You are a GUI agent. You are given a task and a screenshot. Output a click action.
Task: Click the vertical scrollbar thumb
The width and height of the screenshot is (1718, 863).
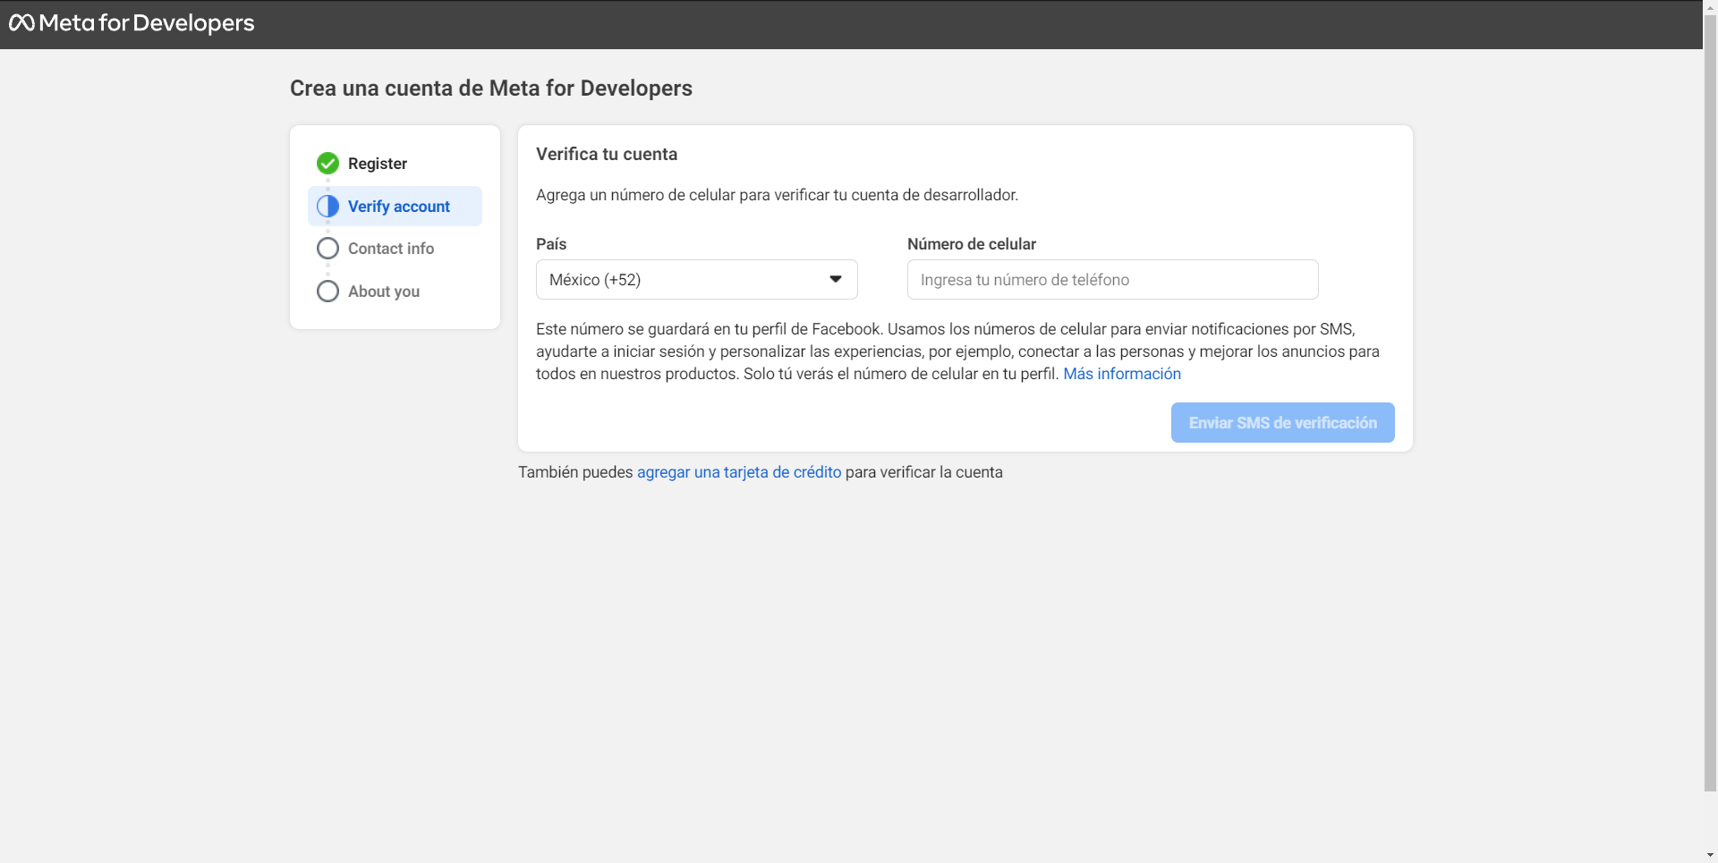click(1710, 402)
